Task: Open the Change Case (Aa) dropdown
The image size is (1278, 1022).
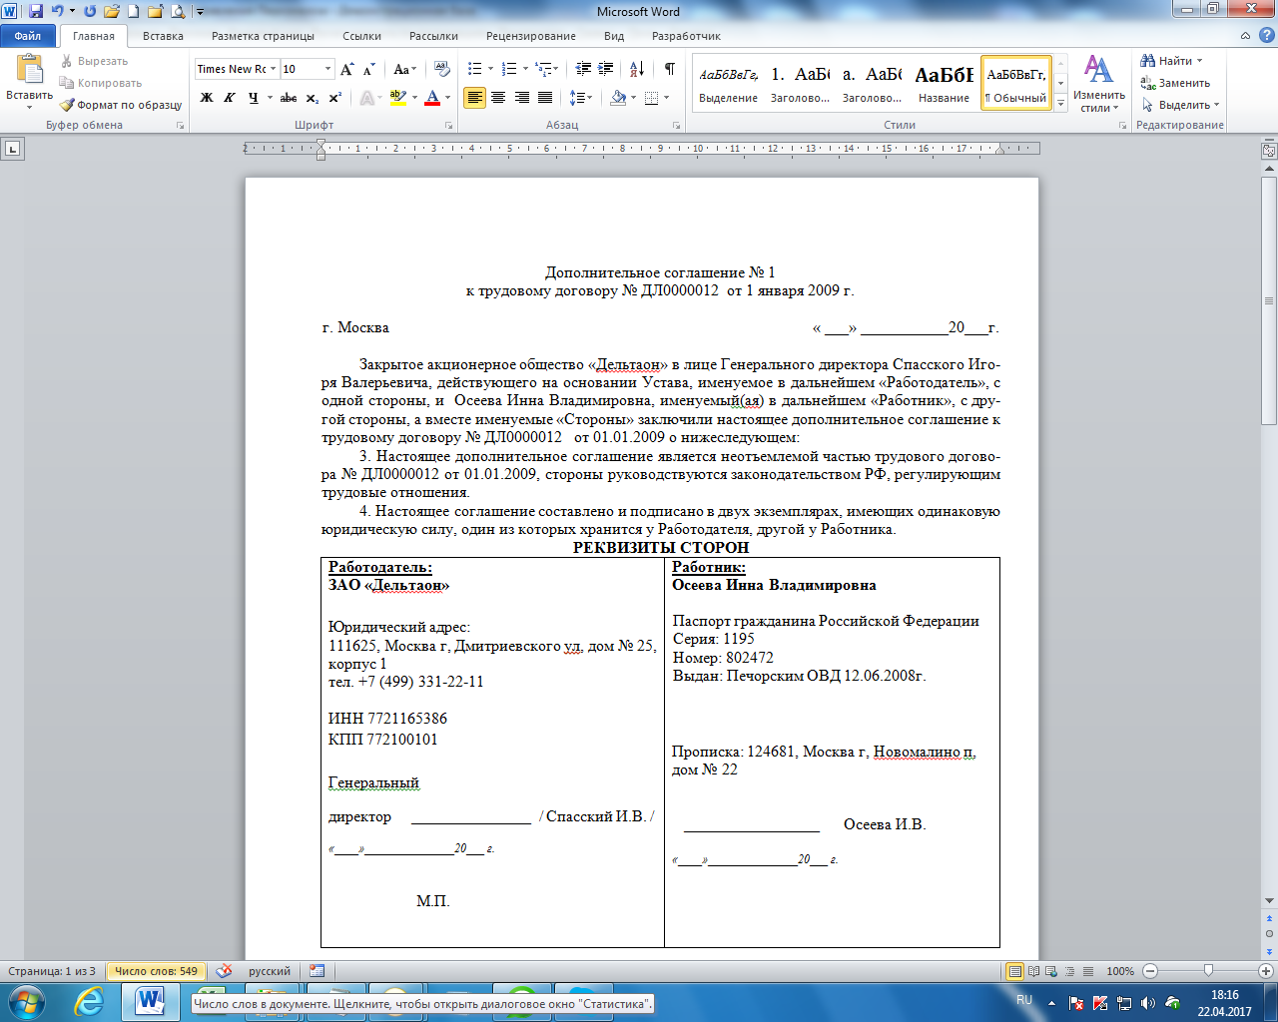Action: (x=405, y=69)
